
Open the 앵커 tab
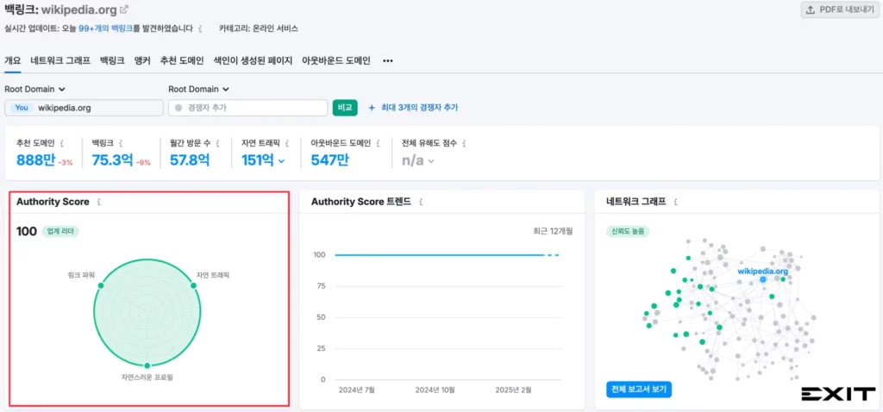(x=142, y=61)
